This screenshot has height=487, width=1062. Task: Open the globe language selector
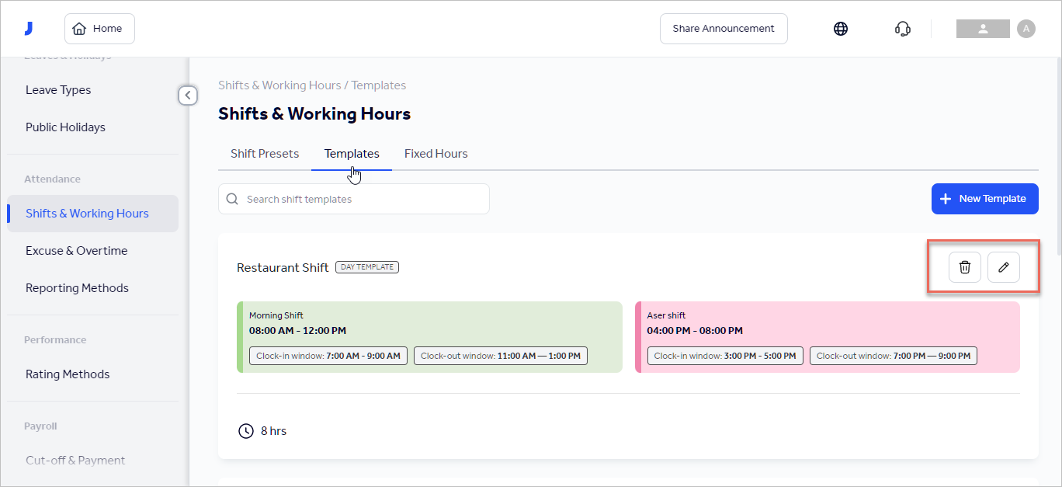(841, 28)
